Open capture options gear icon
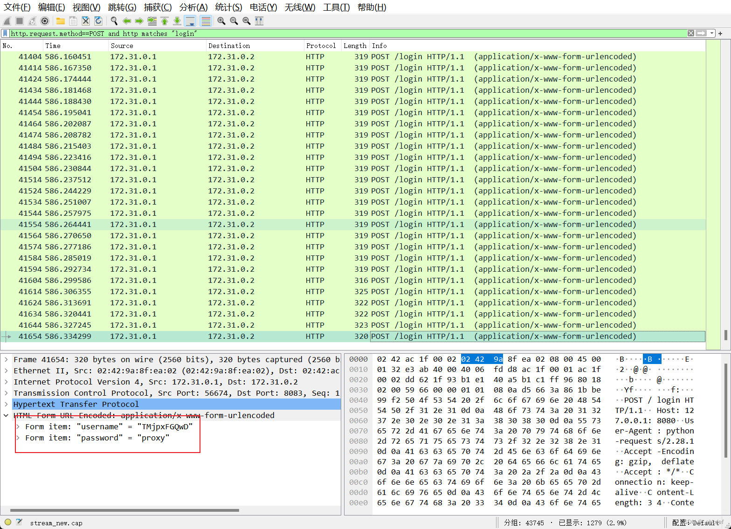This screenshot has height=529, width=731. click(x=45, y=21)
